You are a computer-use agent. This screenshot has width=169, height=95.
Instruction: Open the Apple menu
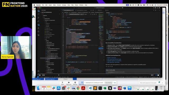coord(34,5)
